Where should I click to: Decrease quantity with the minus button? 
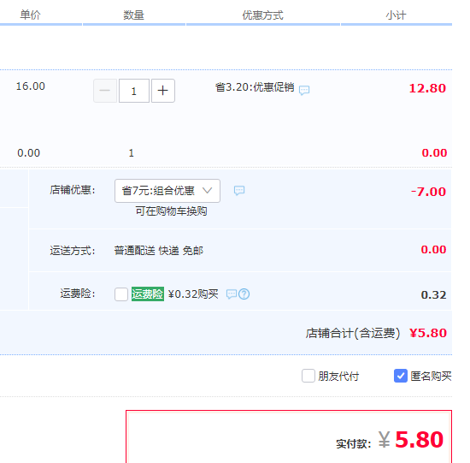pyautogui.click(x=105, y=91)
